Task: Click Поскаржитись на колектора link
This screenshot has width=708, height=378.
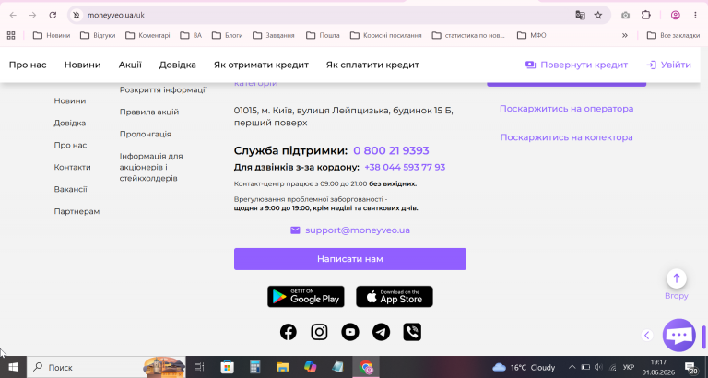Action: tap(566, 137)
